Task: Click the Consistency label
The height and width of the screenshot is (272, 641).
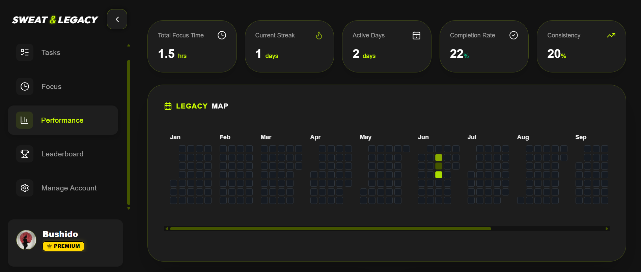Action: pos(564,35)
